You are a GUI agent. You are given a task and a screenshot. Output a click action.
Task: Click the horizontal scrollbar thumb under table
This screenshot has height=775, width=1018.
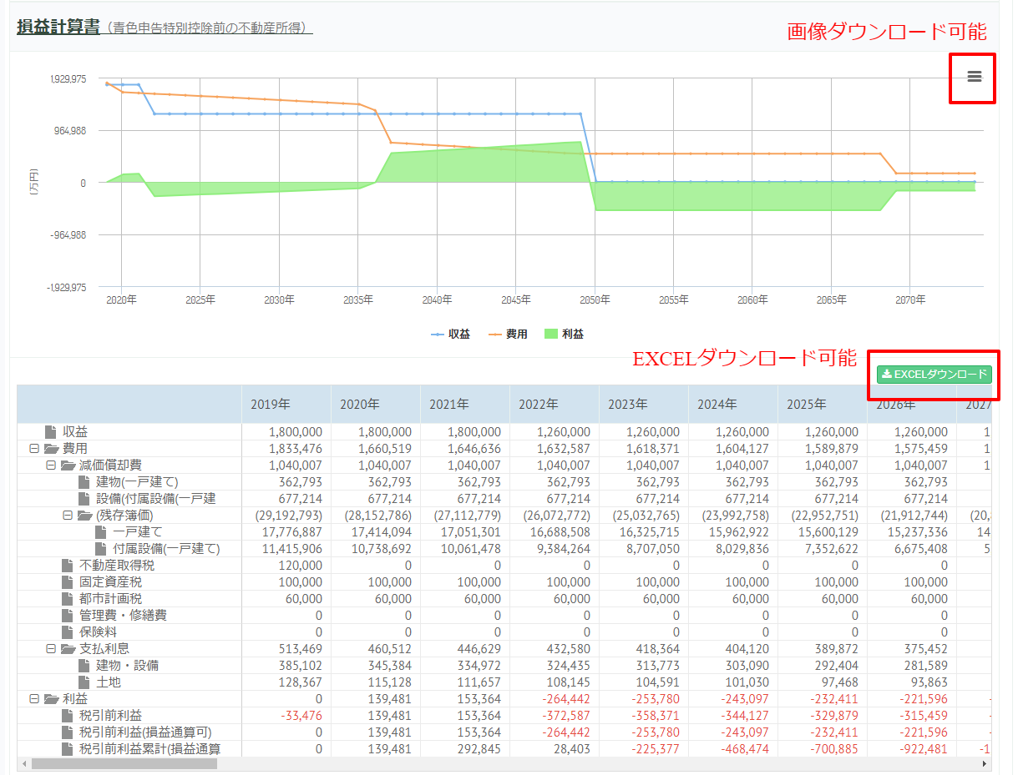[x=123, y=764]
